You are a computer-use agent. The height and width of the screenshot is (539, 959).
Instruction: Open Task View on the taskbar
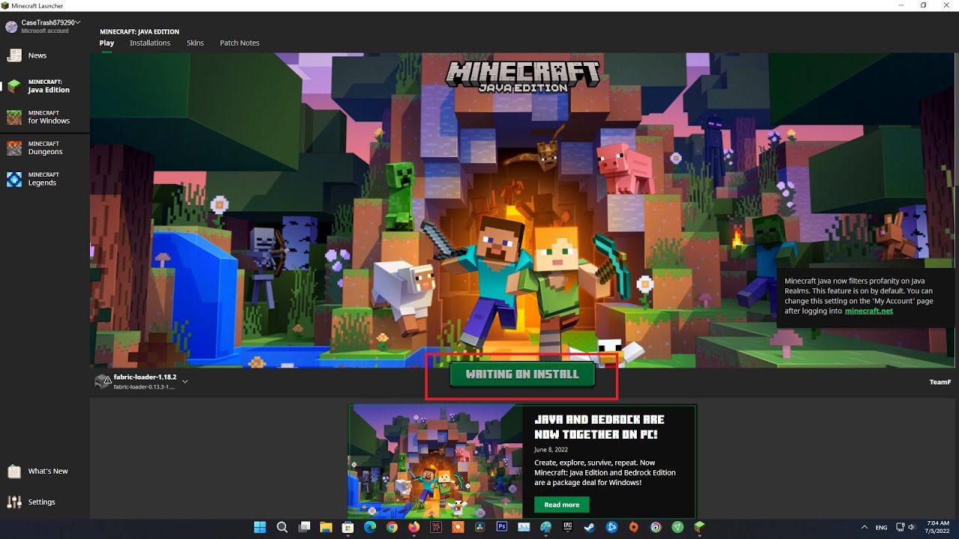click(304, 527)
